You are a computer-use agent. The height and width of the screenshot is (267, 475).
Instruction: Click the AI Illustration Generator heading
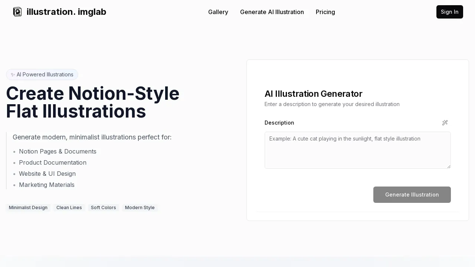click(313, 94)
